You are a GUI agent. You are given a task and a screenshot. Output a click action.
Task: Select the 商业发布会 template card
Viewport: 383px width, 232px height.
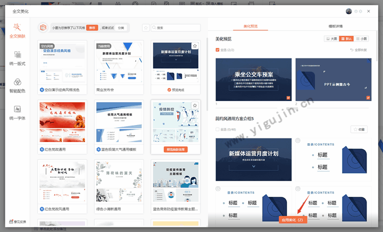pyautogui.click(x=119, y=68)
